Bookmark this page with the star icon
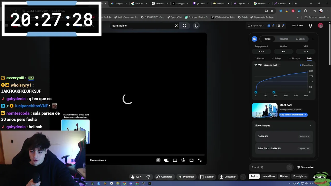This screenshot has width=331, height=186. [272, 11]
